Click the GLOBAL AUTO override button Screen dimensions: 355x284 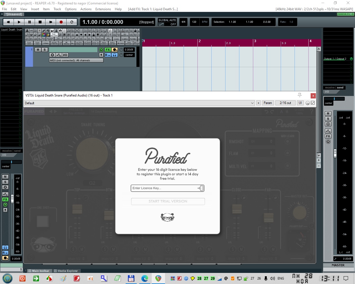tap(168, 22)
